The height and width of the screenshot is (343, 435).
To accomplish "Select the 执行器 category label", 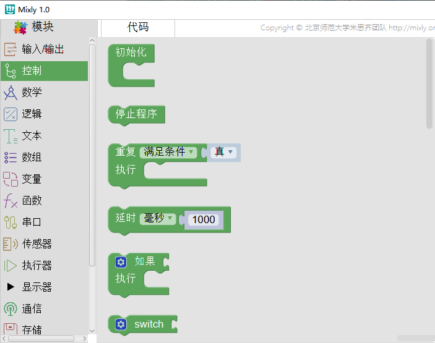I will tap(37, 265).
